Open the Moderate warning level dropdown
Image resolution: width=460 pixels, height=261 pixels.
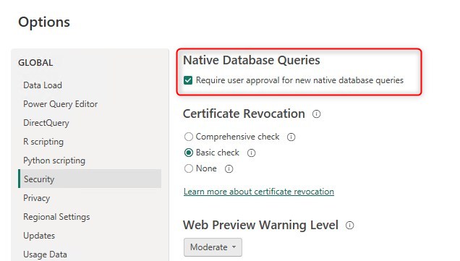click(x=213, y=247)
